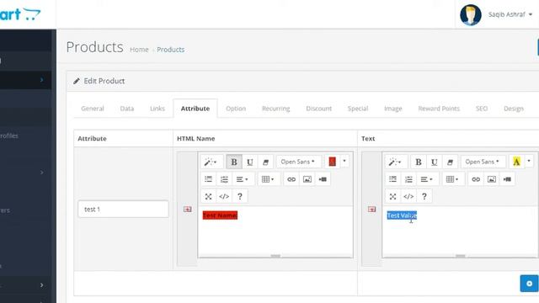Select the Attribute tab
539x303 pixels.
coord(195,109)
